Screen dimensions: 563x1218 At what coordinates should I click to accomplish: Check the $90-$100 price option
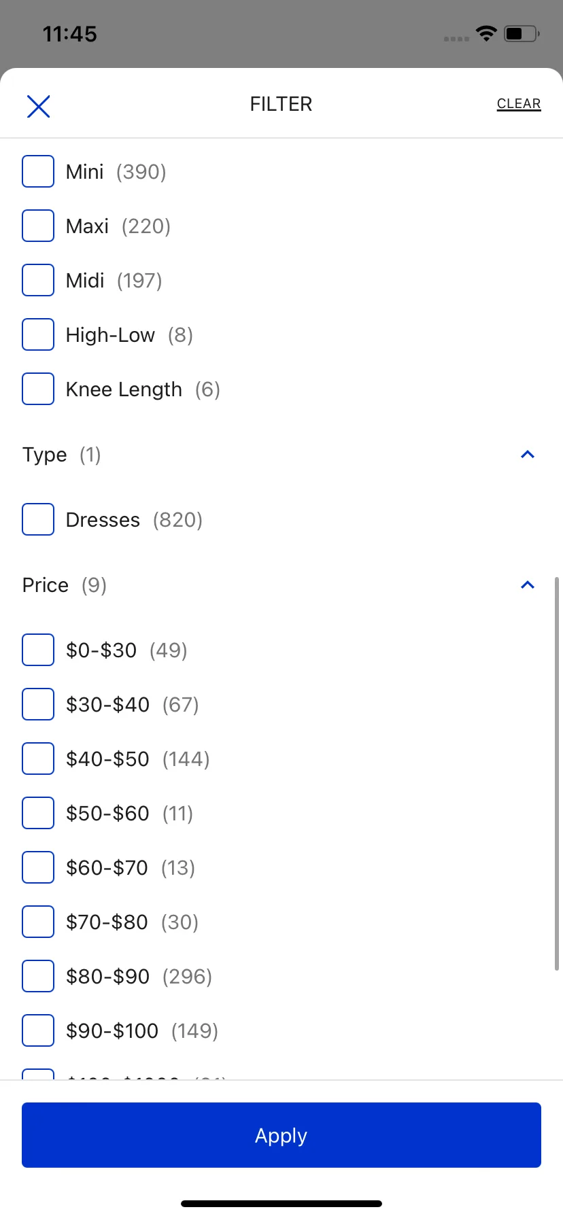(38, 1030)
